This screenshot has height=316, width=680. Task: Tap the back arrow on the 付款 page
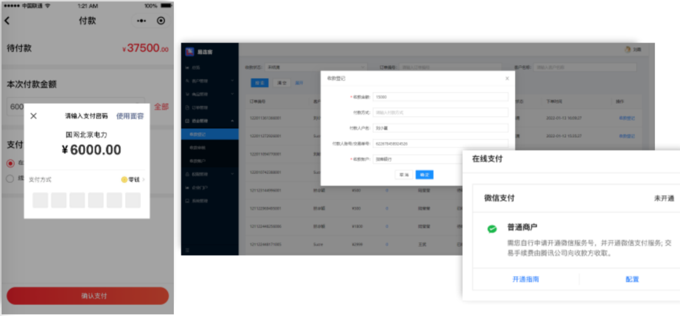pyautogui.click(x=8, y=21)
